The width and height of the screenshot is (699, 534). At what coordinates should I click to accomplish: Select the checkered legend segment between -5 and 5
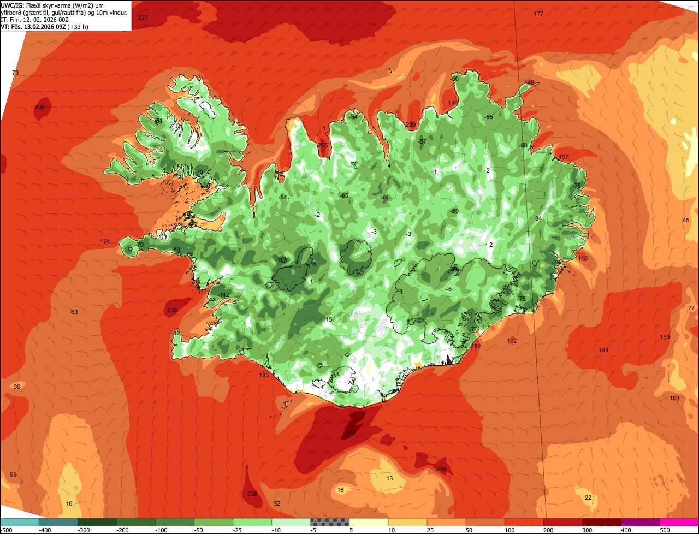click(330, 522)
